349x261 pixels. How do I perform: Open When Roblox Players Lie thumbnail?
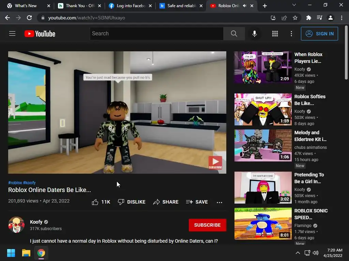263,67
